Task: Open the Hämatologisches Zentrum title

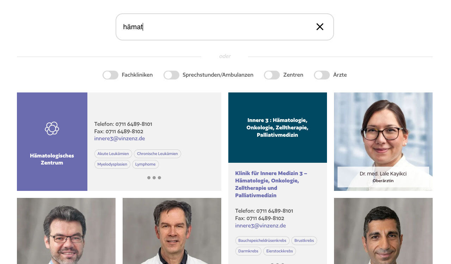Action: click(x=52, y=159)
